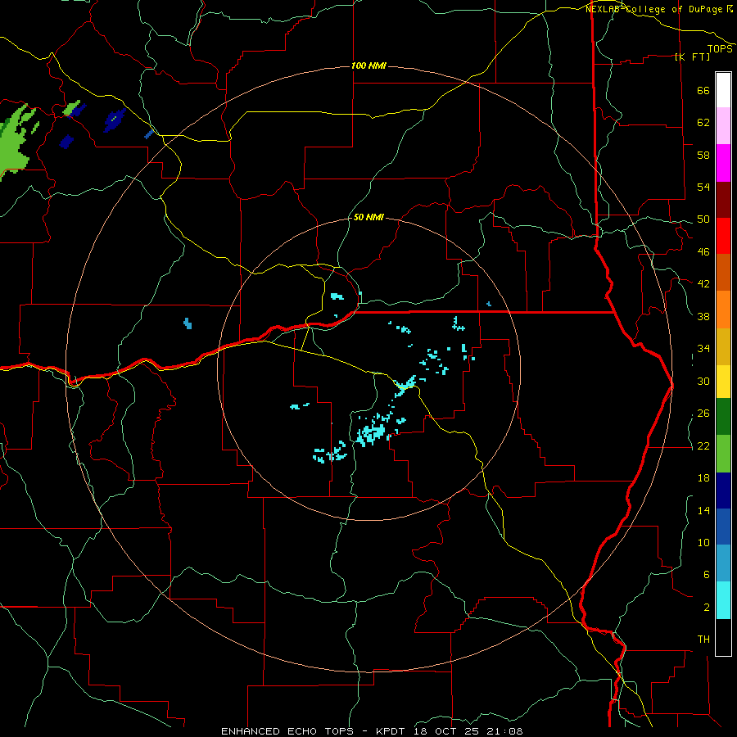
Task: Click the 58 legend value
Action: coord(703,155)
